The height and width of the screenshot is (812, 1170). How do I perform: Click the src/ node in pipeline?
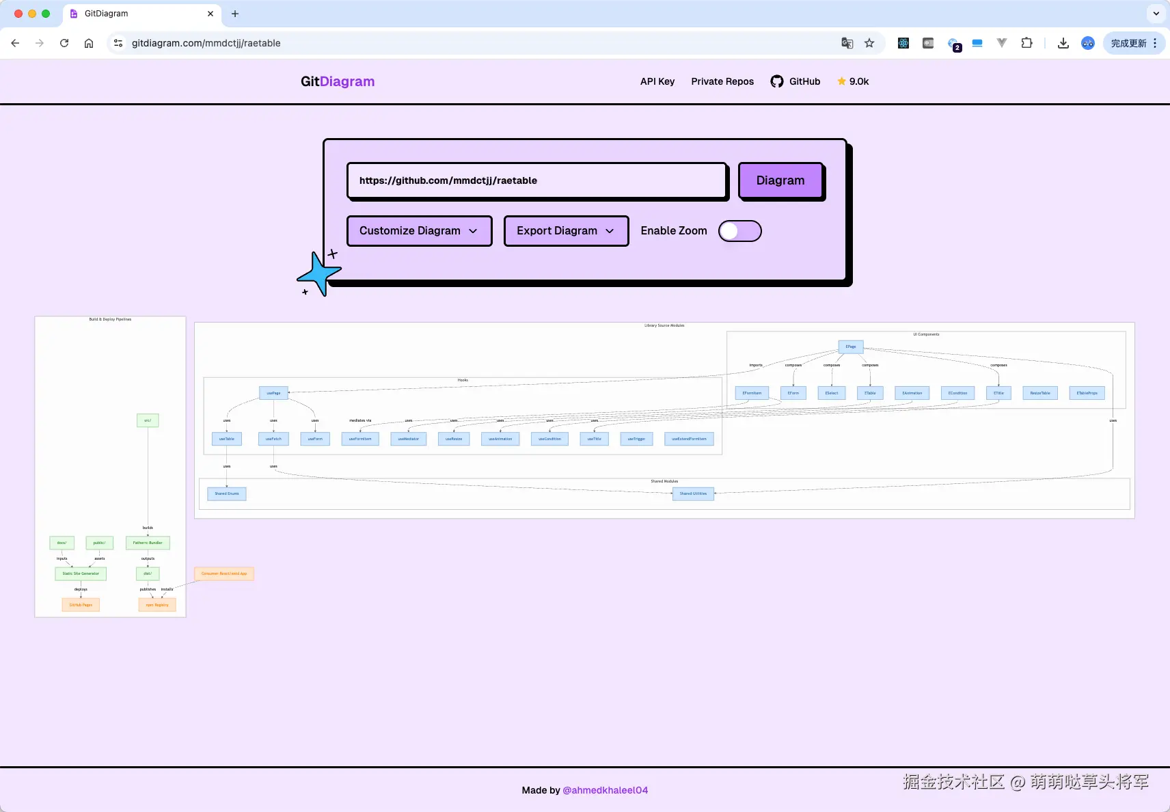[x=148, y=420]
